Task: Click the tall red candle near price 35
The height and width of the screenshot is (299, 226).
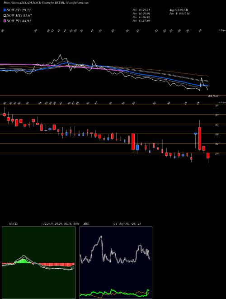Action: click(x=199, y=139)
